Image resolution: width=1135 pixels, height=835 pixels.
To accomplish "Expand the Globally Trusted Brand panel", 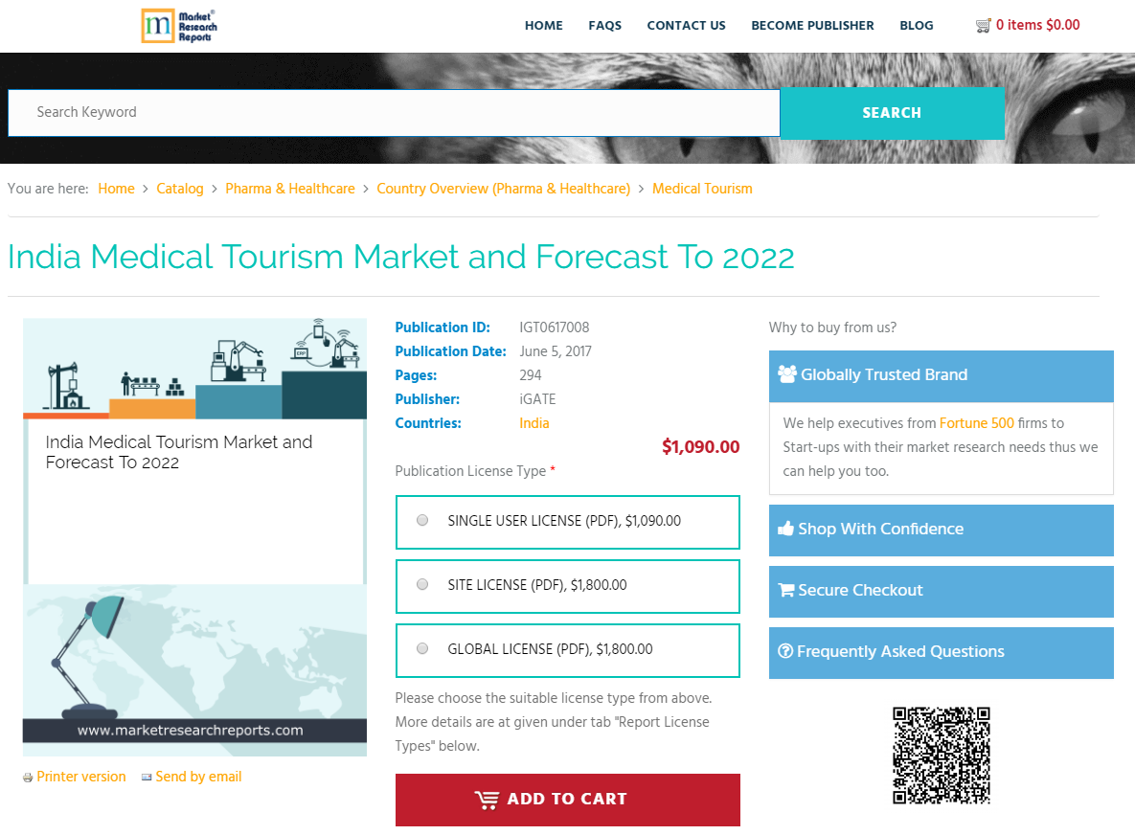I will coord(941,376).
